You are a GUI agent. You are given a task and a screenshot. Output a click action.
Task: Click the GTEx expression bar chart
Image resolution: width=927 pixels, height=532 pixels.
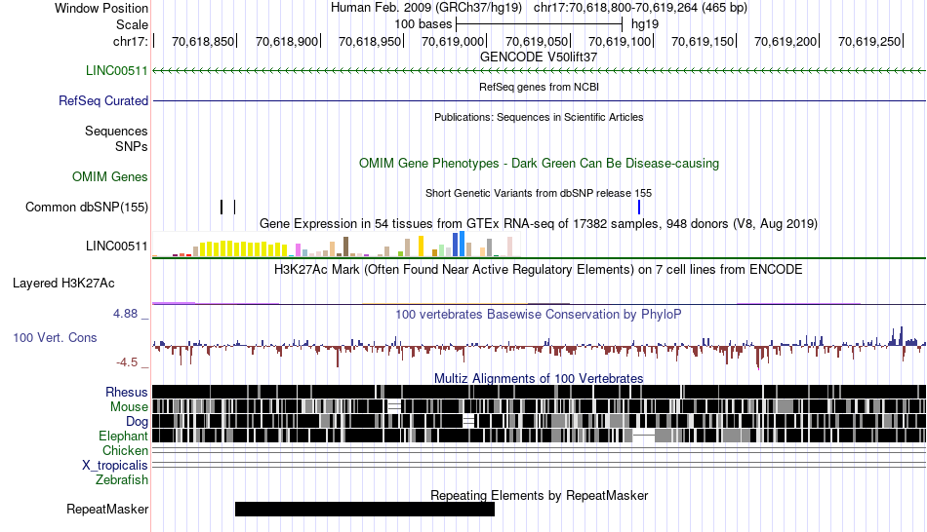336,245
